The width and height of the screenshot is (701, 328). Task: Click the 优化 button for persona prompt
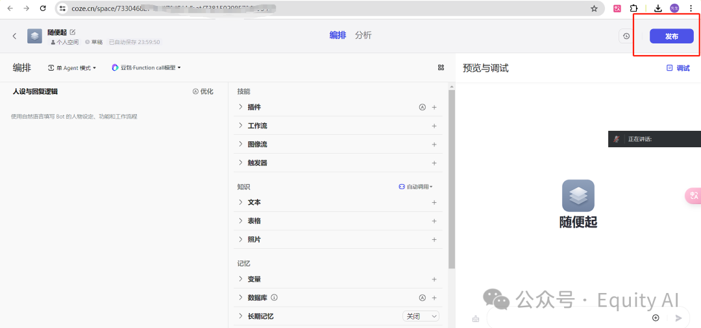coord(203,91)
